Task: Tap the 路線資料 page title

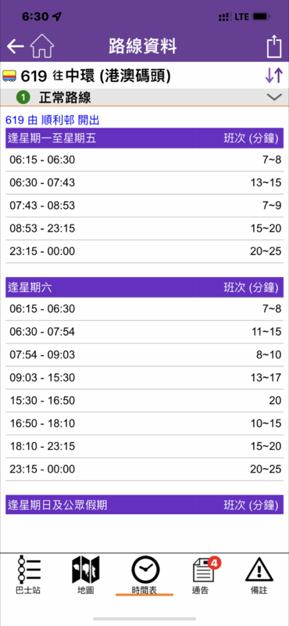Action: pyautogui.click(x=143, y=47)
